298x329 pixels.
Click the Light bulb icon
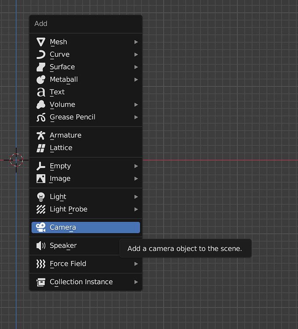click(x=41, y=197)
